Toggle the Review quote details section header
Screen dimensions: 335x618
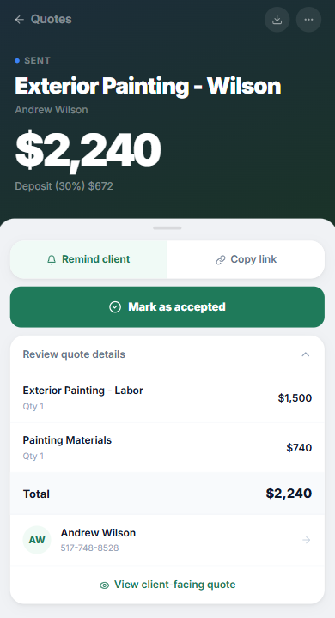tap(167, 354)
